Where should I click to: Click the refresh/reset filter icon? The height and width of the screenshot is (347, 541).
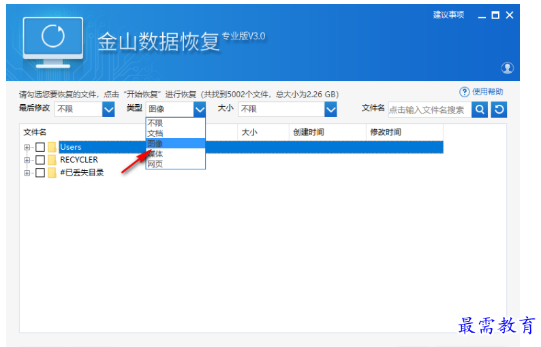[499, 110]
